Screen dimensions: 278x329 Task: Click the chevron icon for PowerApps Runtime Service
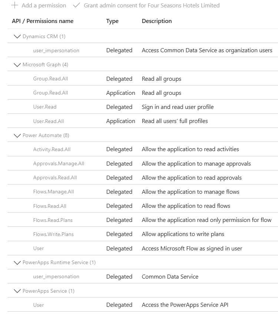point(17,262)
